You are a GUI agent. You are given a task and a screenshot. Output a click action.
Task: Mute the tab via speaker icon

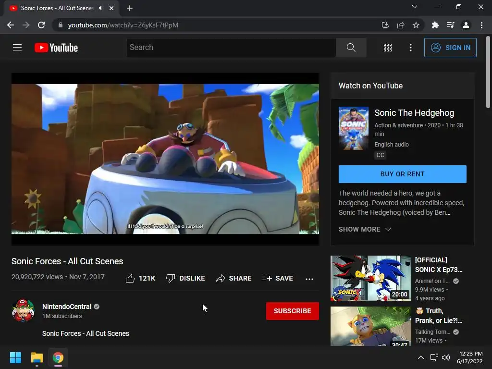point(101,8)
